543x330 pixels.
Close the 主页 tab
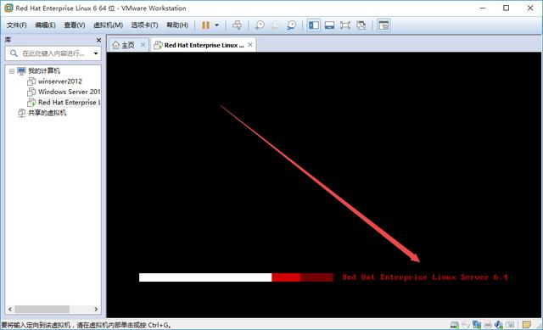(143, 45)
